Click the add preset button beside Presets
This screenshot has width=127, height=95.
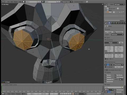click(x=121, y=43)
